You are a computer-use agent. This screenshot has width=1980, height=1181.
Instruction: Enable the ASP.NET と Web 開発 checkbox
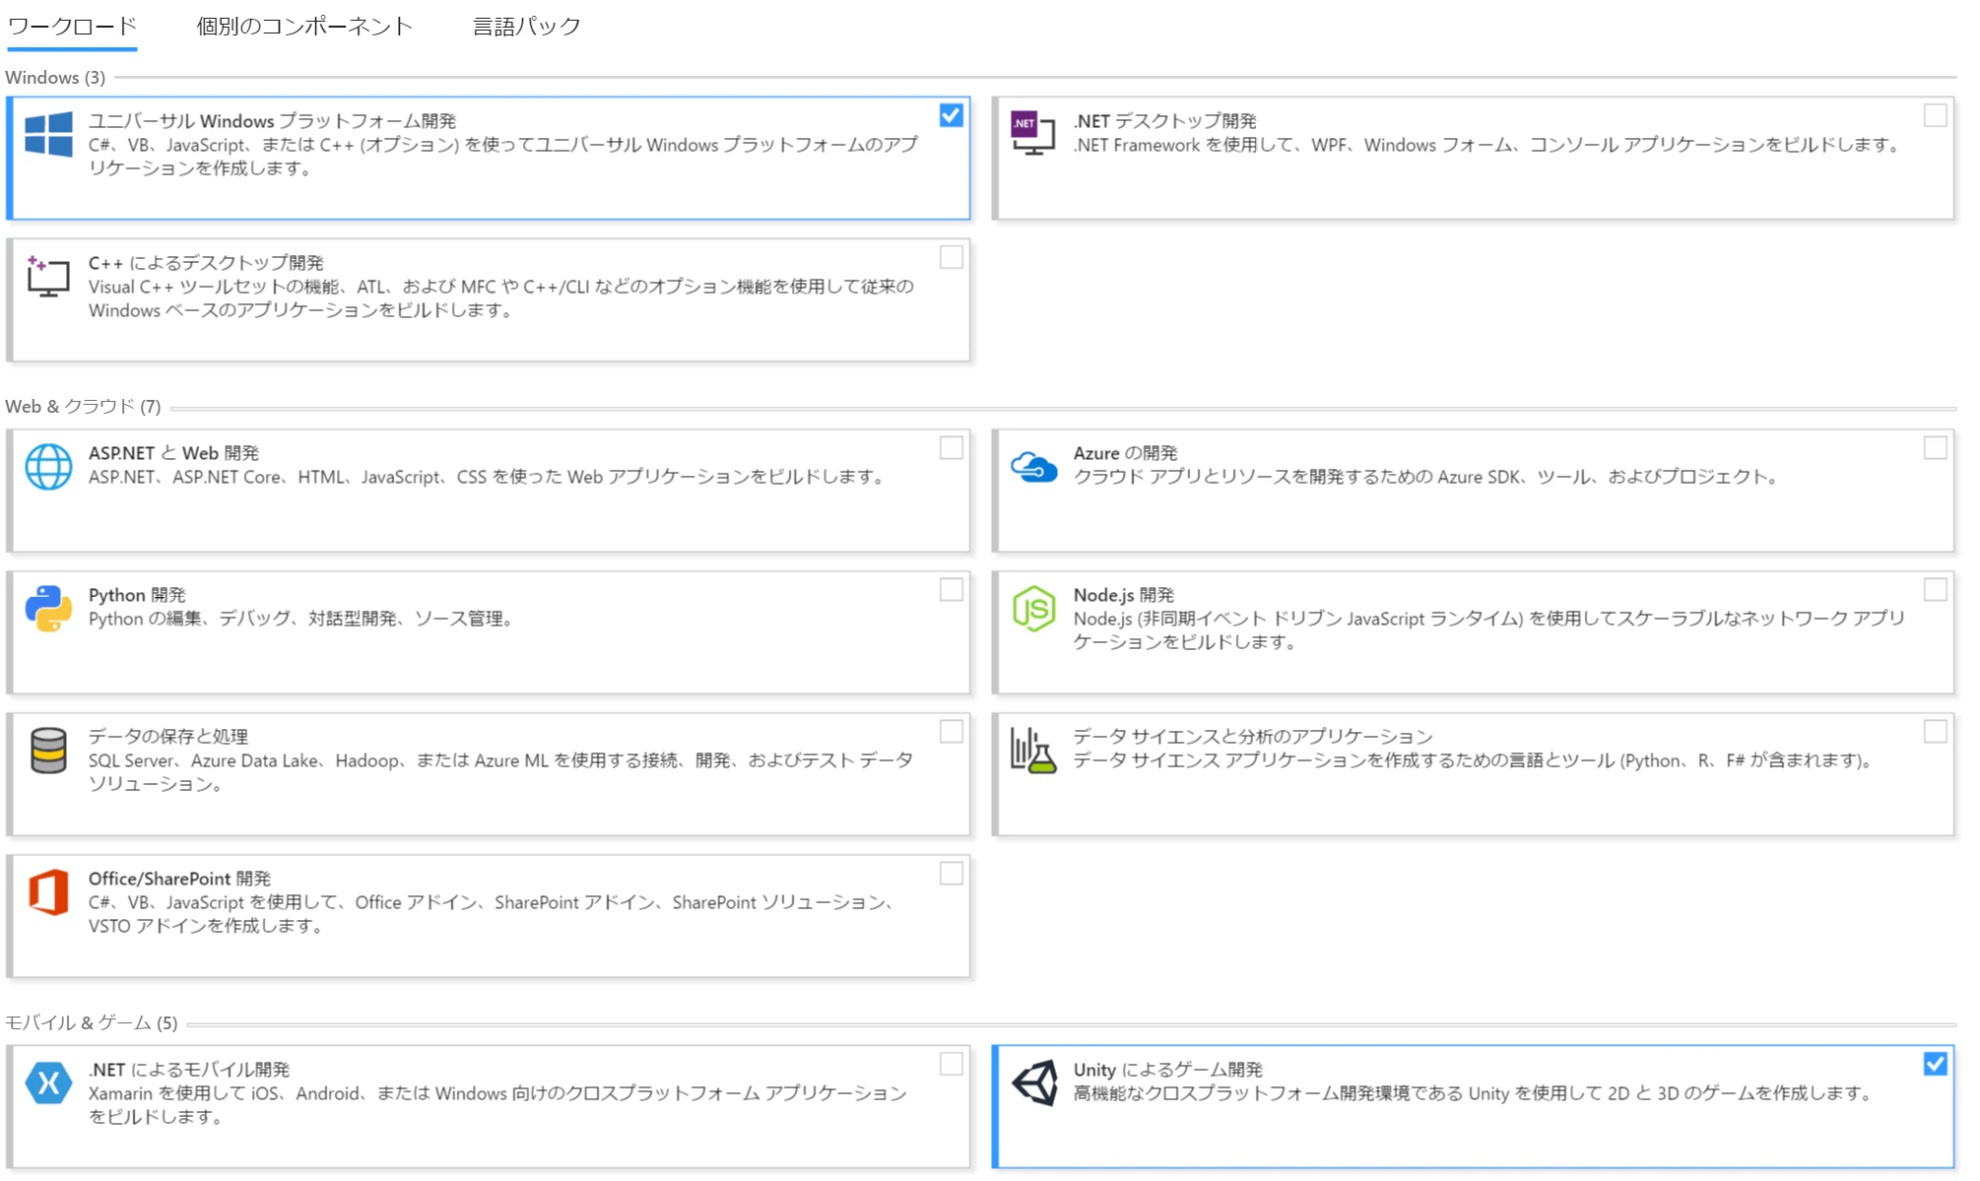[951, 448]
